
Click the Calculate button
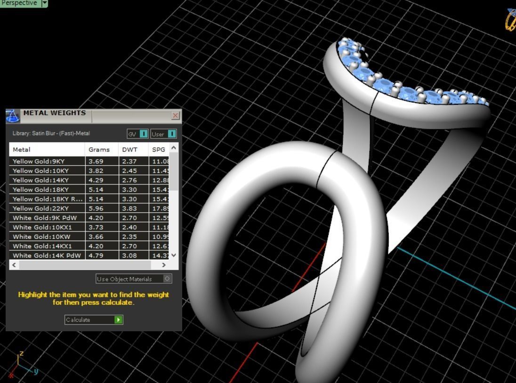pos(94,319)
